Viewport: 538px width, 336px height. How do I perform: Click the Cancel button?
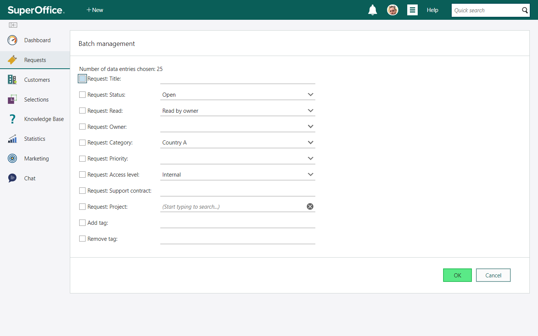click(493, 275)
